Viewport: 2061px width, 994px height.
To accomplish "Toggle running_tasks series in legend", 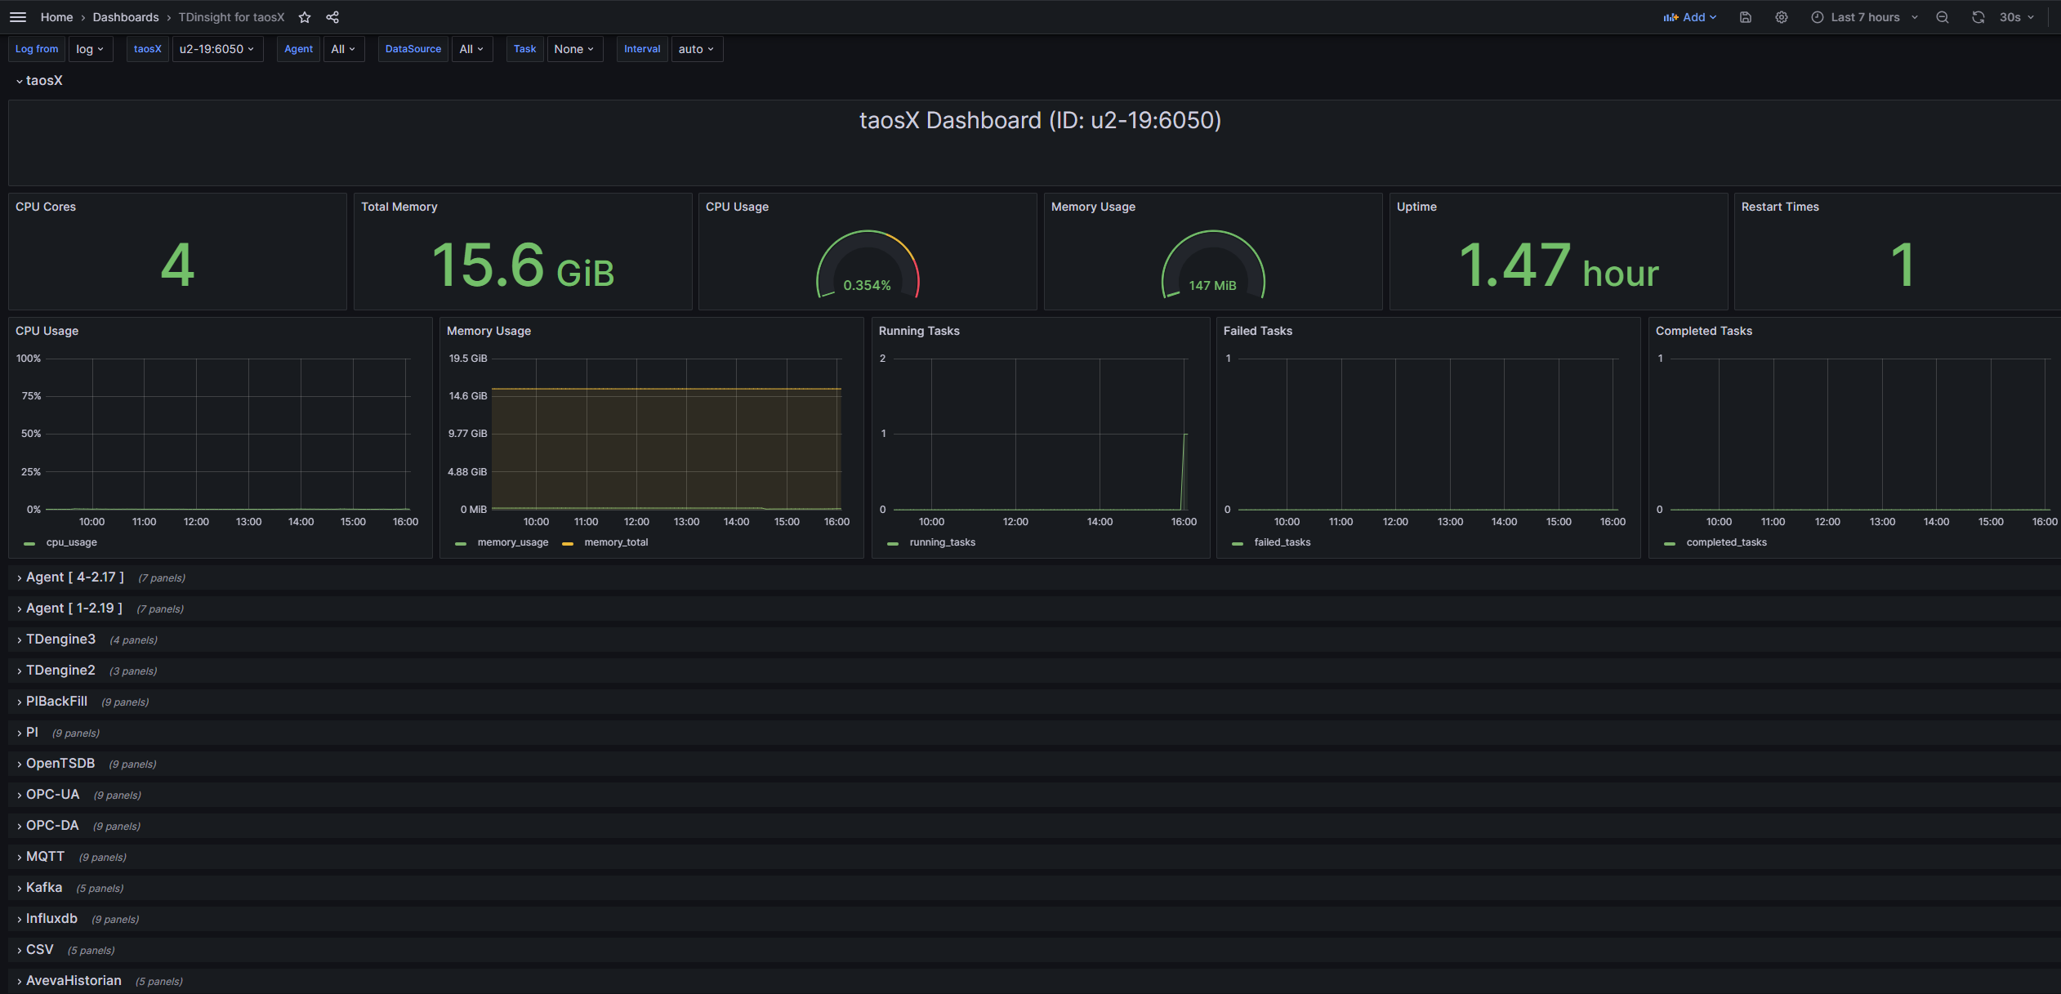I will pyautogui.click(x=942, y=542).
